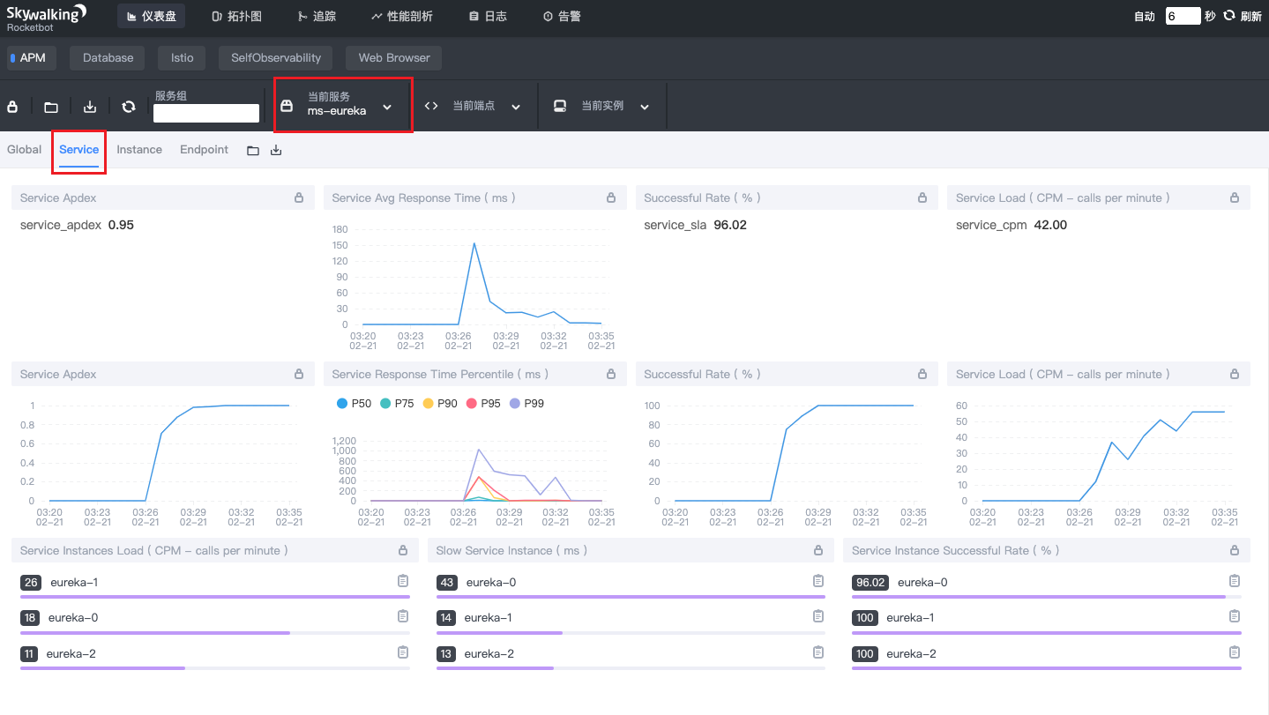
Task: Go to the 追踪 trace page
Action: (x=316, y=17)
